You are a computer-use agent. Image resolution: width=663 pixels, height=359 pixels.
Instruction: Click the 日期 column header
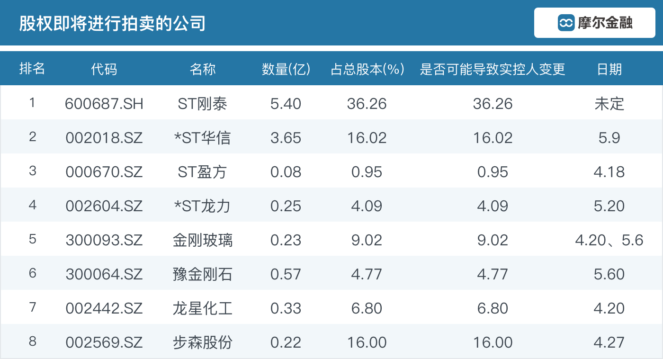click(609, 69)
